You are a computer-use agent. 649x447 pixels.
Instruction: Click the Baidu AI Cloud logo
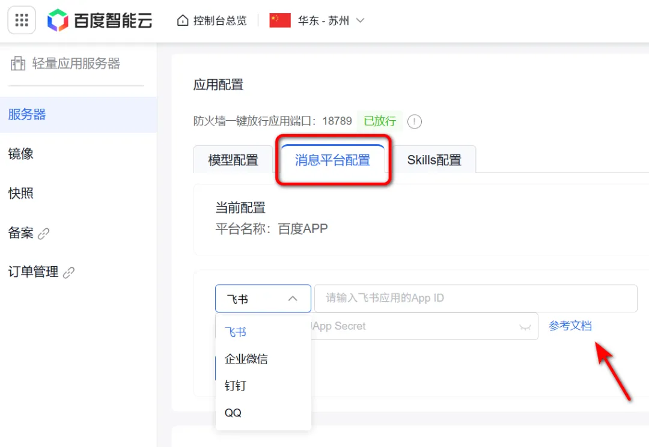coord(100,20)
